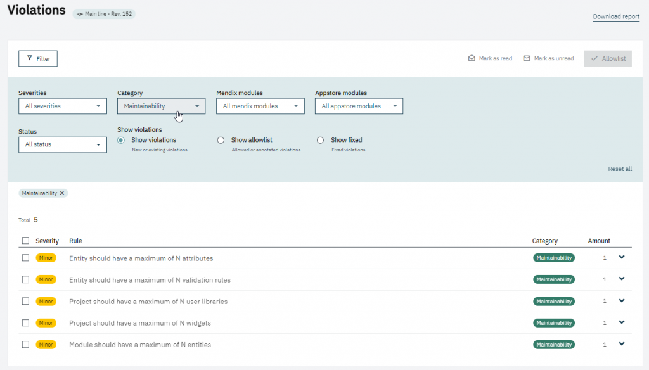
Task: Open the Severities dropdown
Action: pos(63,106)
